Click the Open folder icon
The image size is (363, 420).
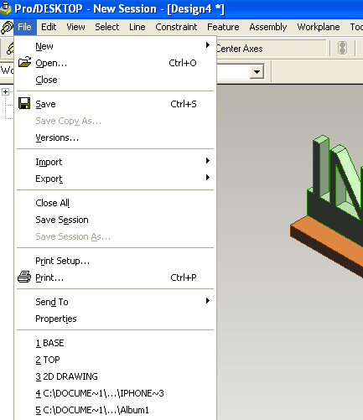[24, 62]
